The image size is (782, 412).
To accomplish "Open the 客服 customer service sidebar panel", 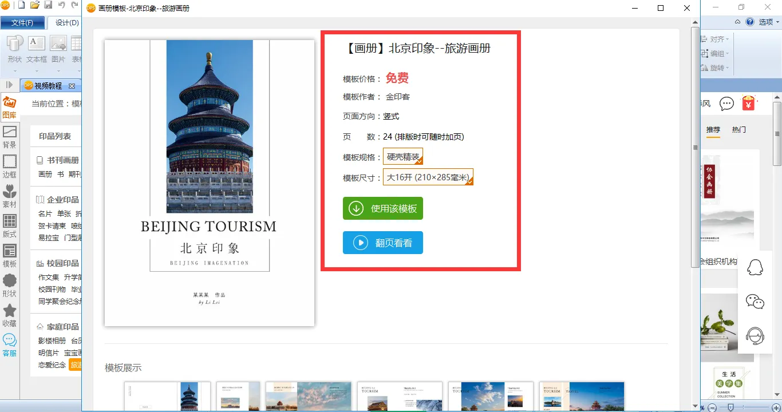I will tap(10, 346).
